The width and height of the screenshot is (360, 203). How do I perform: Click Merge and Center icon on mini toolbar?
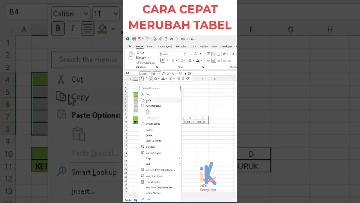click(190, 74)
